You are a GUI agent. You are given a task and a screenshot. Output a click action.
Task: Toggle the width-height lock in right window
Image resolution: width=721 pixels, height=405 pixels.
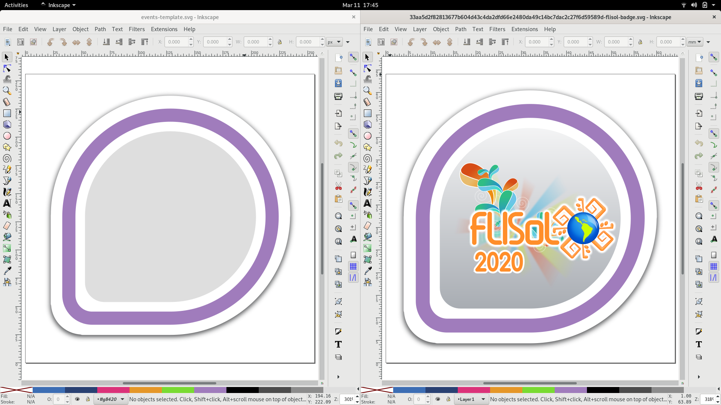[x=640, y=42]
